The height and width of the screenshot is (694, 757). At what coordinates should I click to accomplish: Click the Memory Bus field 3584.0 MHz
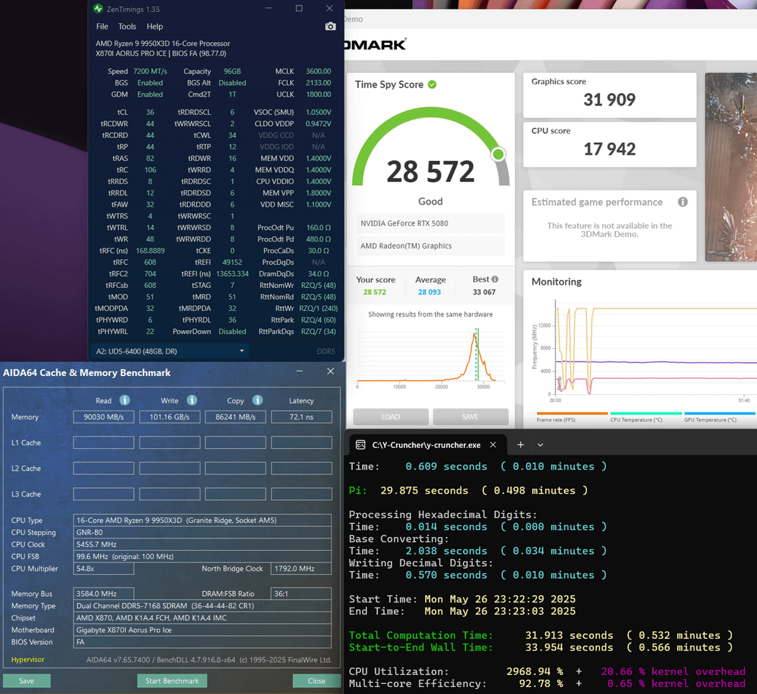click(103, 594)
